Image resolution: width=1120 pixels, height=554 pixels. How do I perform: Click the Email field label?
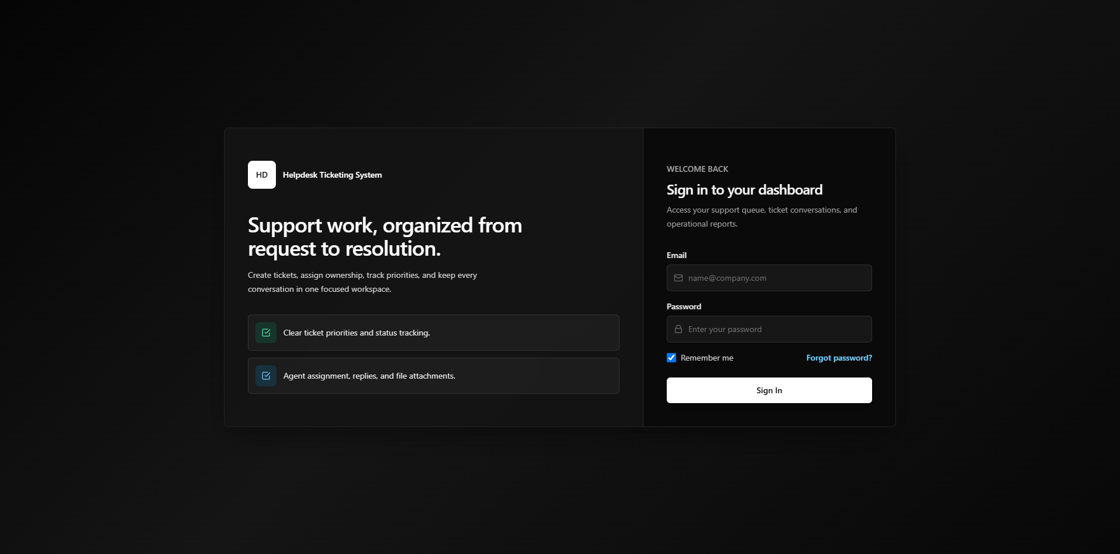(x=677, y=255)
